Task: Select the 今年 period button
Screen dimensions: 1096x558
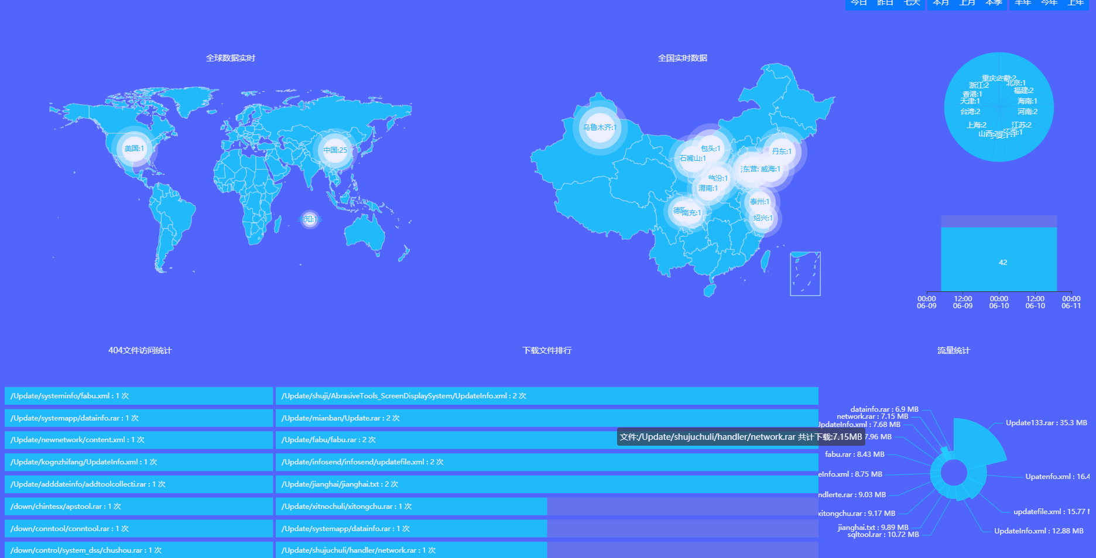Action: 1049,4
